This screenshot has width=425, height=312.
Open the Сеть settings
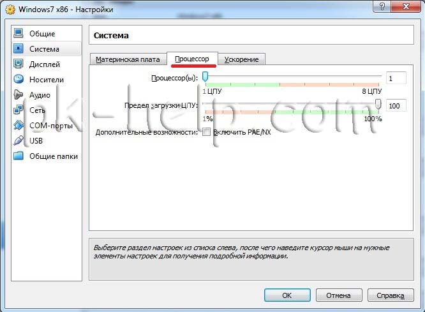37,110
